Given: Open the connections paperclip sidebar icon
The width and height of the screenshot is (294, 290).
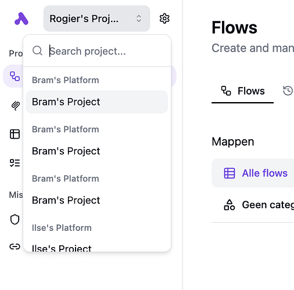Looking at the screenshot, I should click(x=15, y=106).
